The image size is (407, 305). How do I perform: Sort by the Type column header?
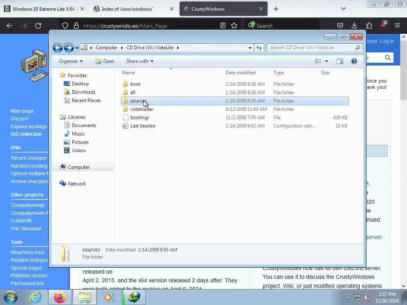(279, 73)
